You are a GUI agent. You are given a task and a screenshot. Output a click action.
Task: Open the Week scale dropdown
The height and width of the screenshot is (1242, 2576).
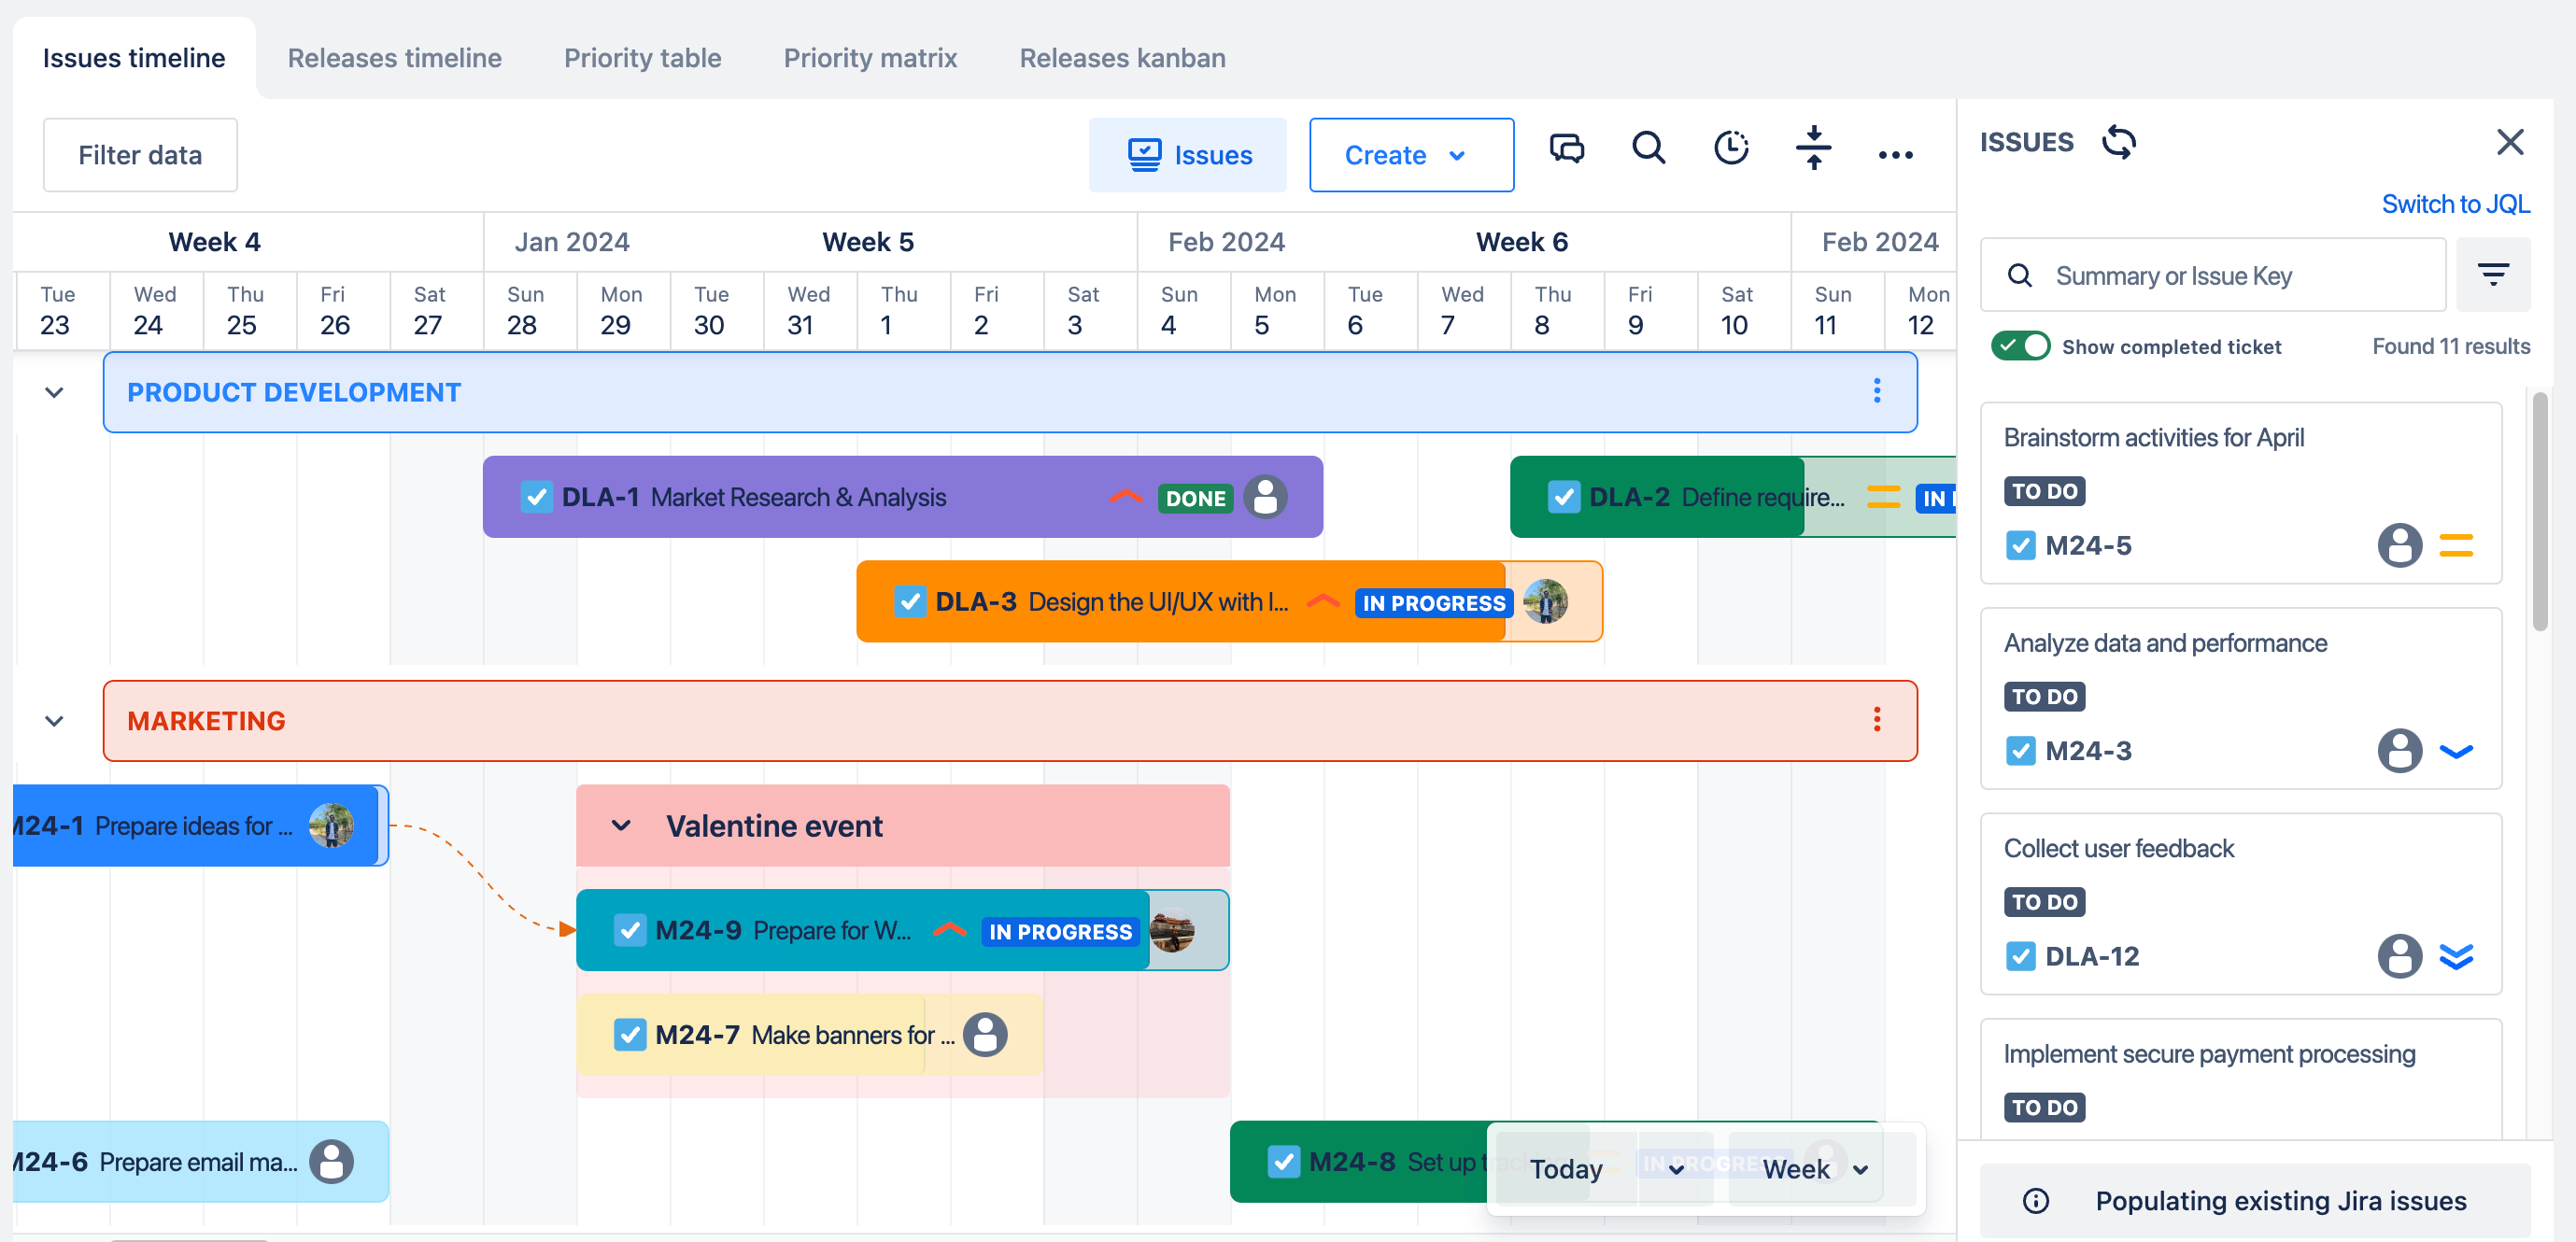tap(1814, 1168)
